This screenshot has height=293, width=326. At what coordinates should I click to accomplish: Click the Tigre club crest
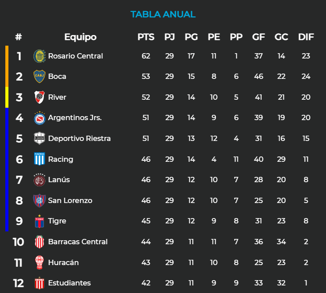[x=39, y=221]
